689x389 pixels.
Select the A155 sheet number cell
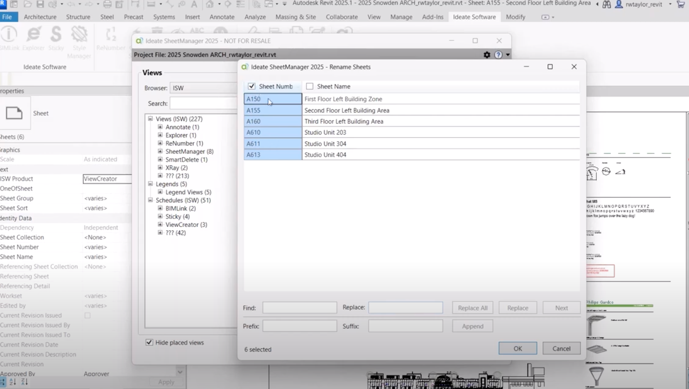273,110
